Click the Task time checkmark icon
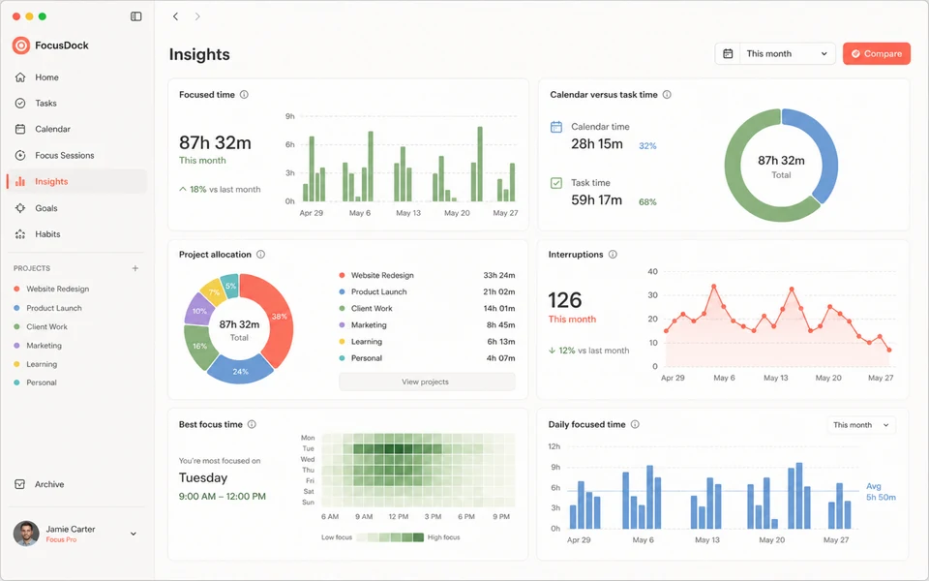The width and height of the screenshot is (929, 581). 556,183
